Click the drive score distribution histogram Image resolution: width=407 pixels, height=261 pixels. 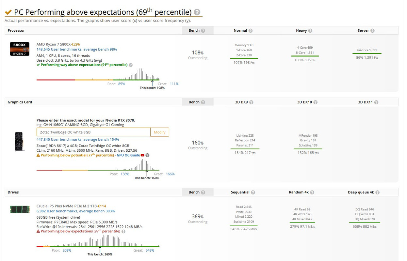pos(98,241)
